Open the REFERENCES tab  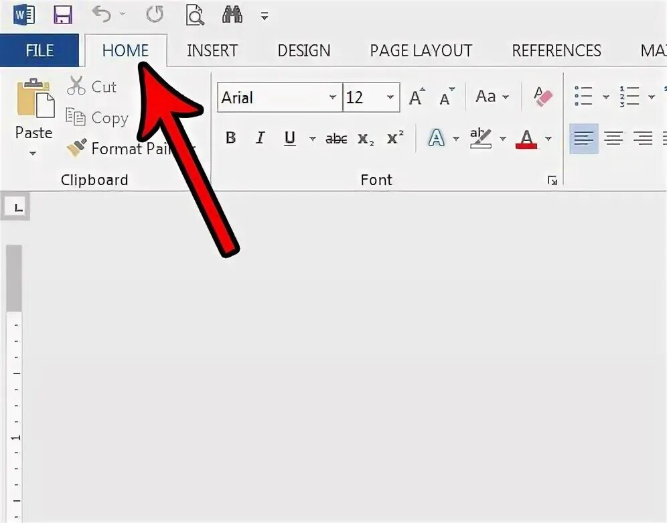click(557, 51)
